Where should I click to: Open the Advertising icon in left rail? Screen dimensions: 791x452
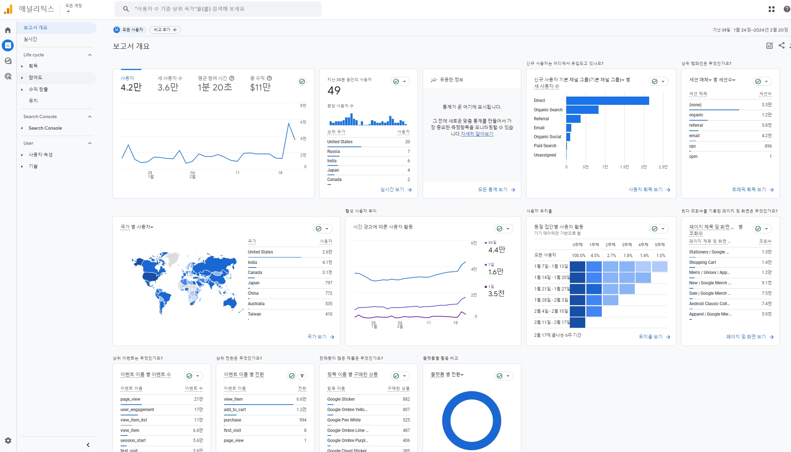point(8,76)
